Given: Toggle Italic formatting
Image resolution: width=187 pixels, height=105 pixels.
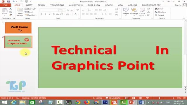Looking at the screenshot, I should pos(46,14).
